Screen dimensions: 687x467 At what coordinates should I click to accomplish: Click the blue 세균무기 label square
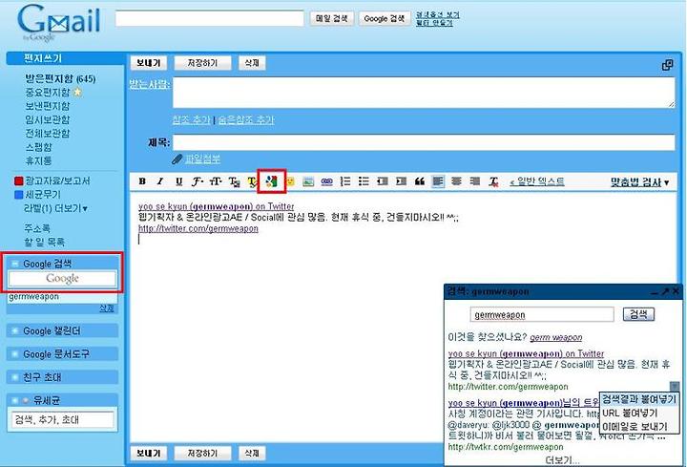[x=18, y=194]
